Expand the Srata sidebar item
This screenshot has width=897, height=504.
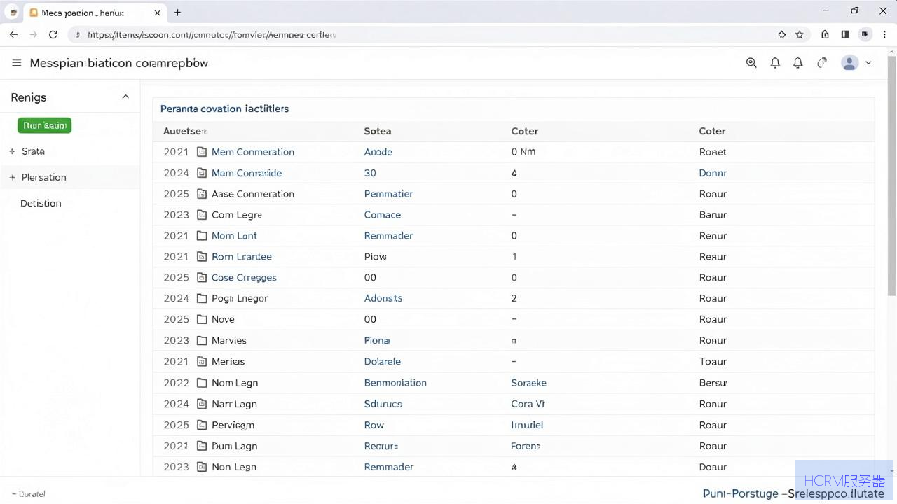[x=12, y=151]
